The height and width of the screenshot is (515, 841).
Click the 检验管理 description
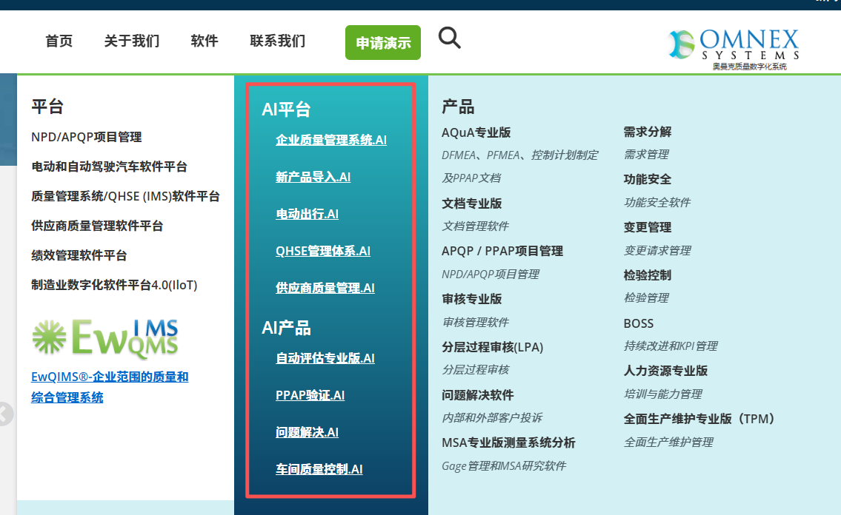[x=646, y=297]
